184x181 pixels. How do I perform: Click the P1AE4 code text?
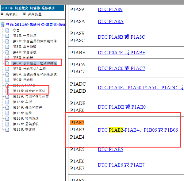tap(77, 137)
